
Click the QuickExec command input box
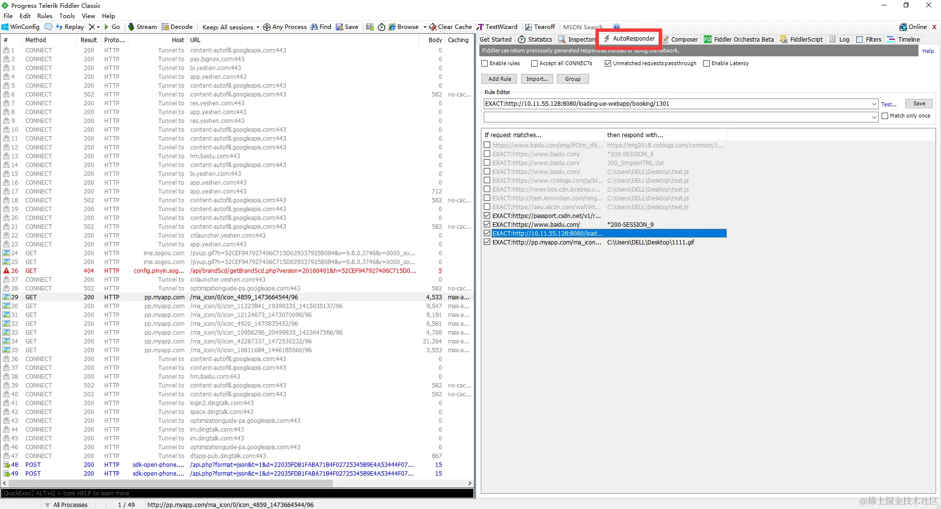click(237, 493)
